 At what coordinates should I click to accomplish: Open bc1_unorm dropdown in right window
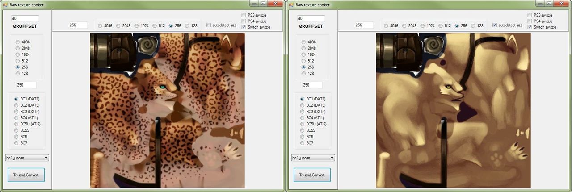(313, 158)
